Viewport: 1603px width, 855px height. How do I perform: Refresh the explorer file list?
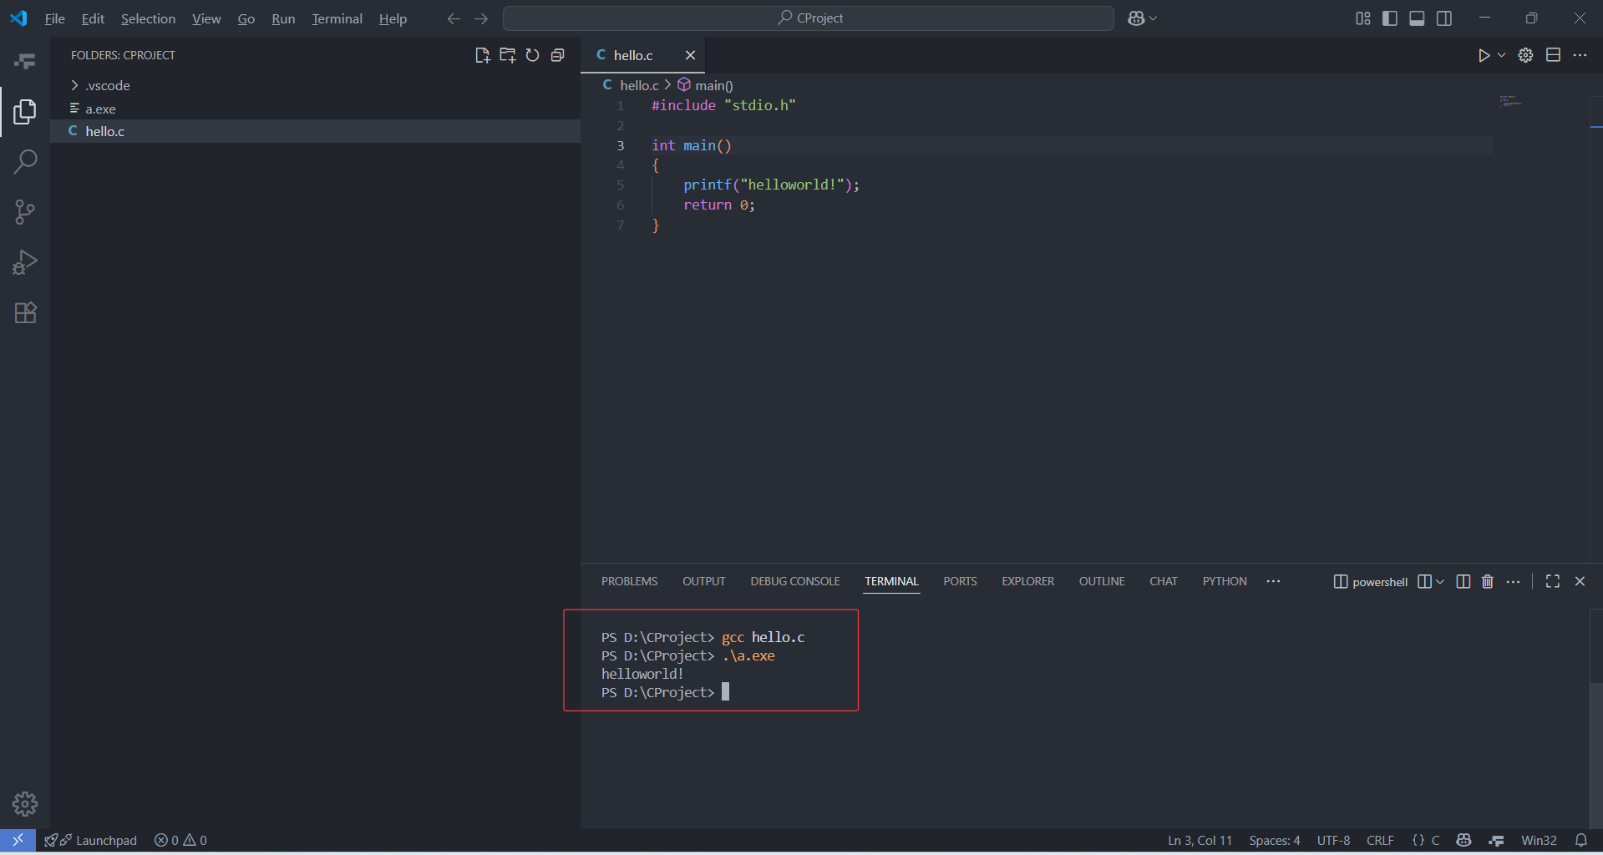(x=532, y=55)
